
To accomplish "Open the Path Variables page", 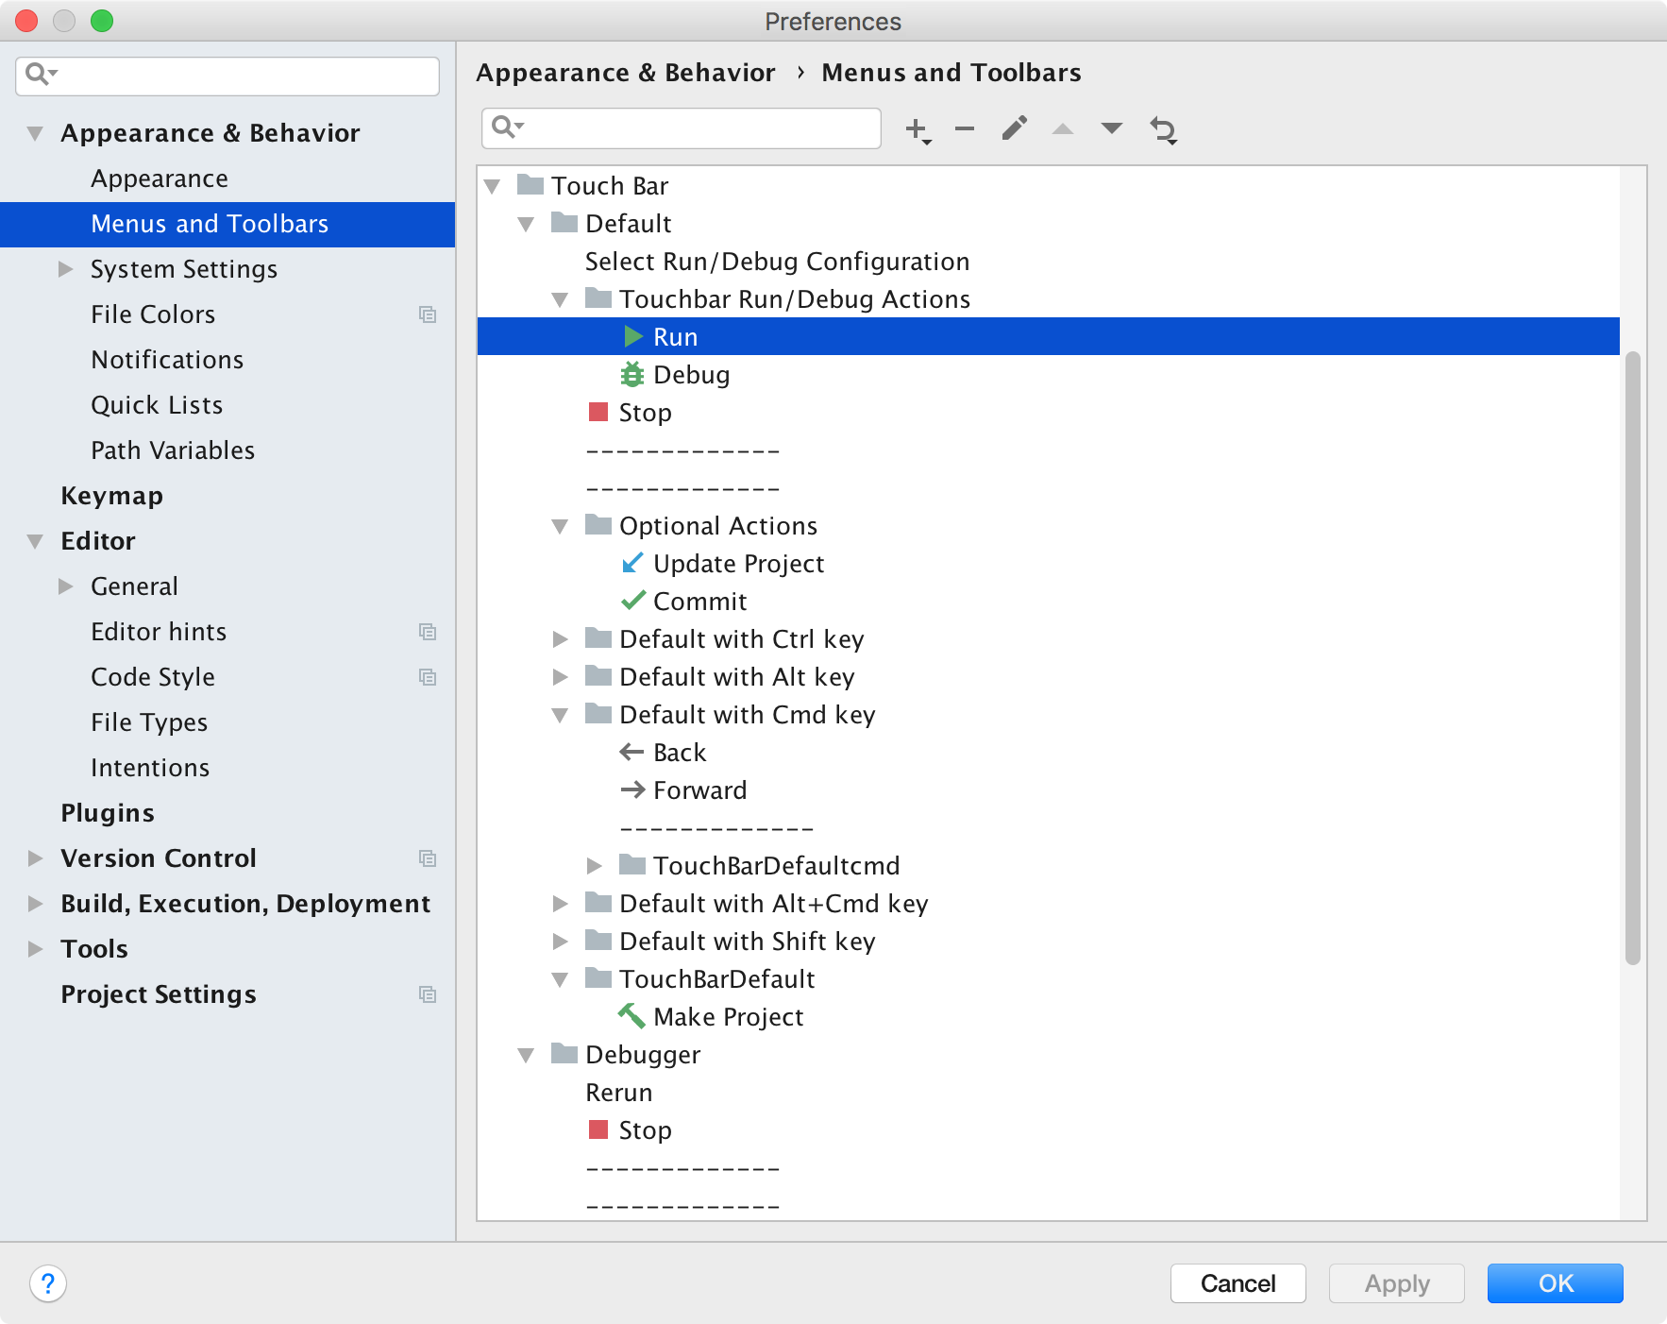I will [173, 450].
